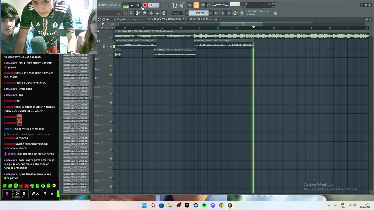Click the green playhead marker on ruler
Screen dimensions: 374x210
point(254,27)
